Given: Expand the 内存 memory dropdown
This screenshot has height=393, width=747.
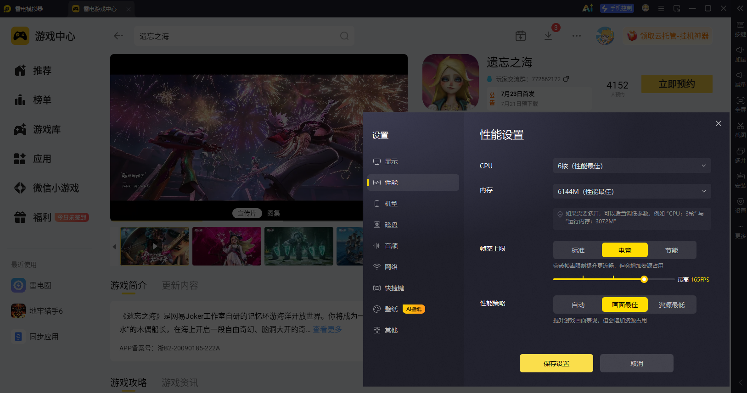Looking at the screenshot, I should pos(632,192).
